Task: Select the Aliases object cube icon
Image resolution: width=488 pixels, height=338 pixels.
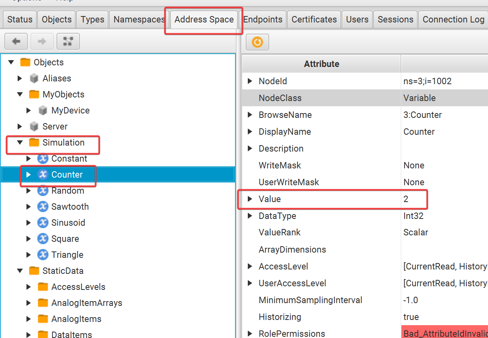Action: [x=34, y=78]
